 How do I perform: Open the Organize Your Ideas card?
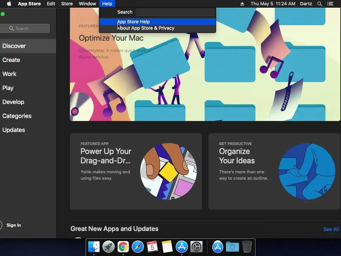274,171
